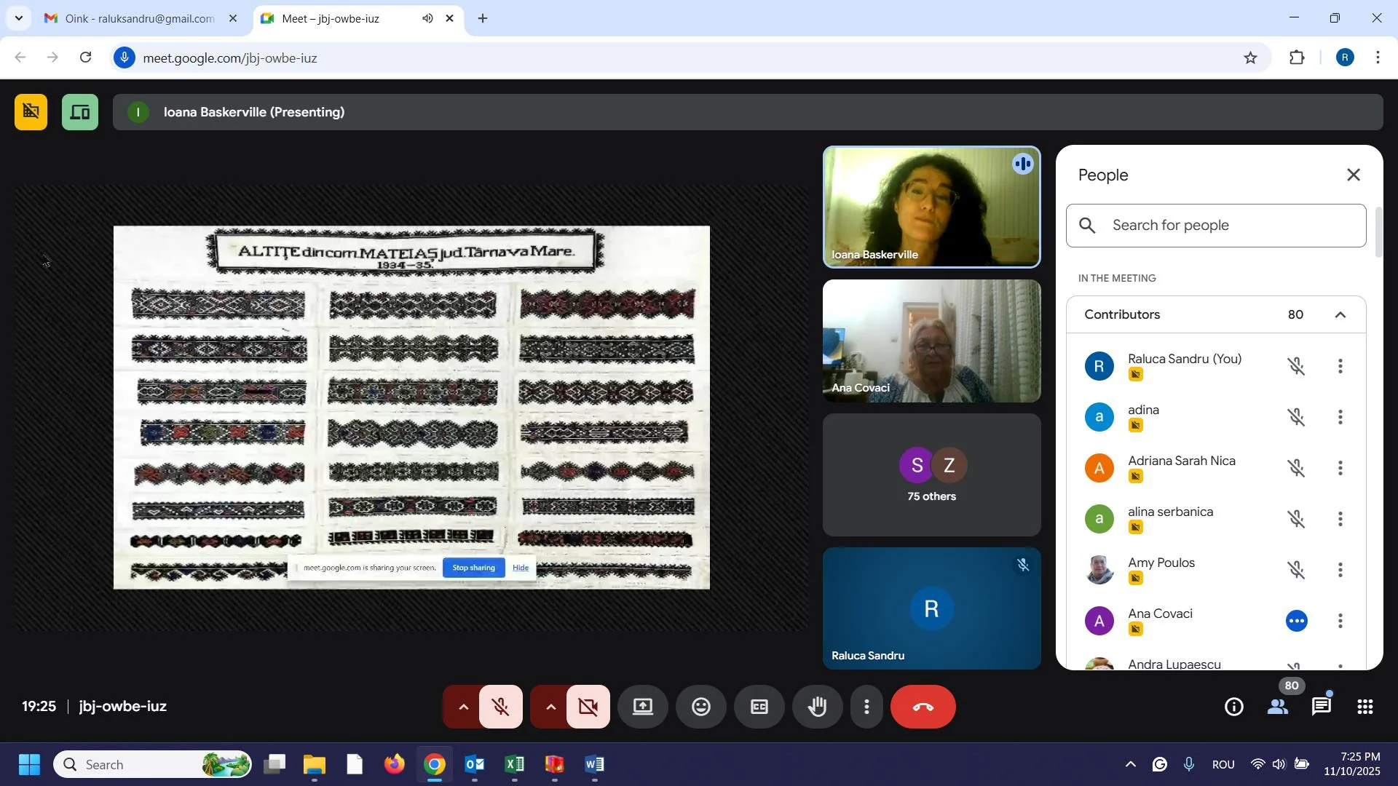Switch to the Gmail Oink tab

(x=138, y=19)
